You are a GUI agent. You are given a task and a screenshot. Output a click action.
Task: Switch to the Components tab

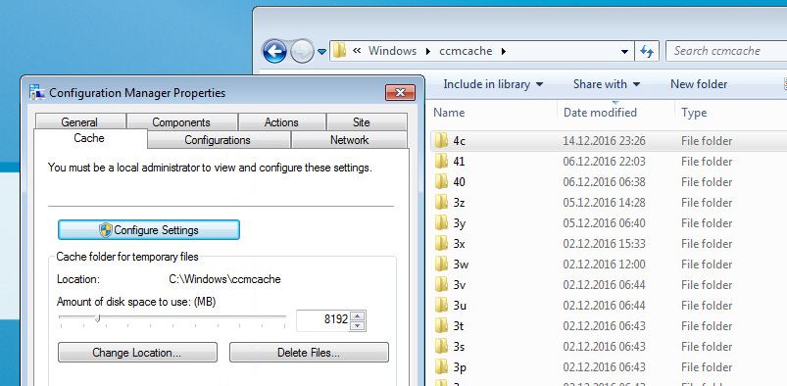click(x=181, y=122)
